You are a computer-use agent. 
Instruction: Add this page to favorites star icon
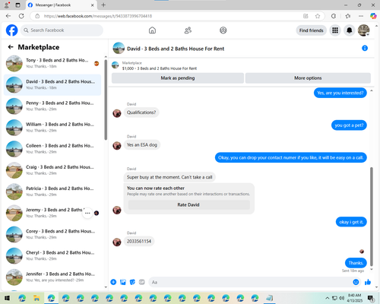coord(318,16)
